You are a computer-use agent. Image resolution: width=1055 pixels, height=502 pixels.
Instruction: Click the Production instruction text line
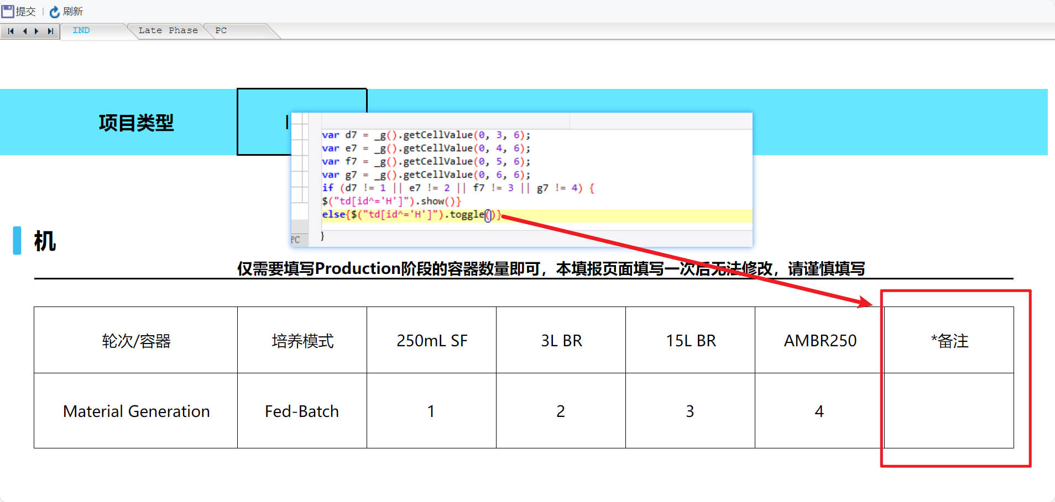click(x=551, y=269)
